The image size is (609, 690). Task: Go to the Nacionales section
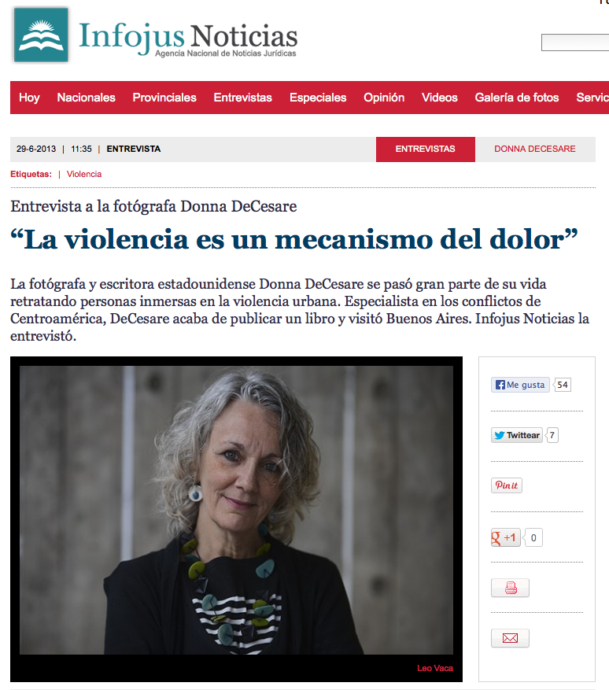coord(87,98)
